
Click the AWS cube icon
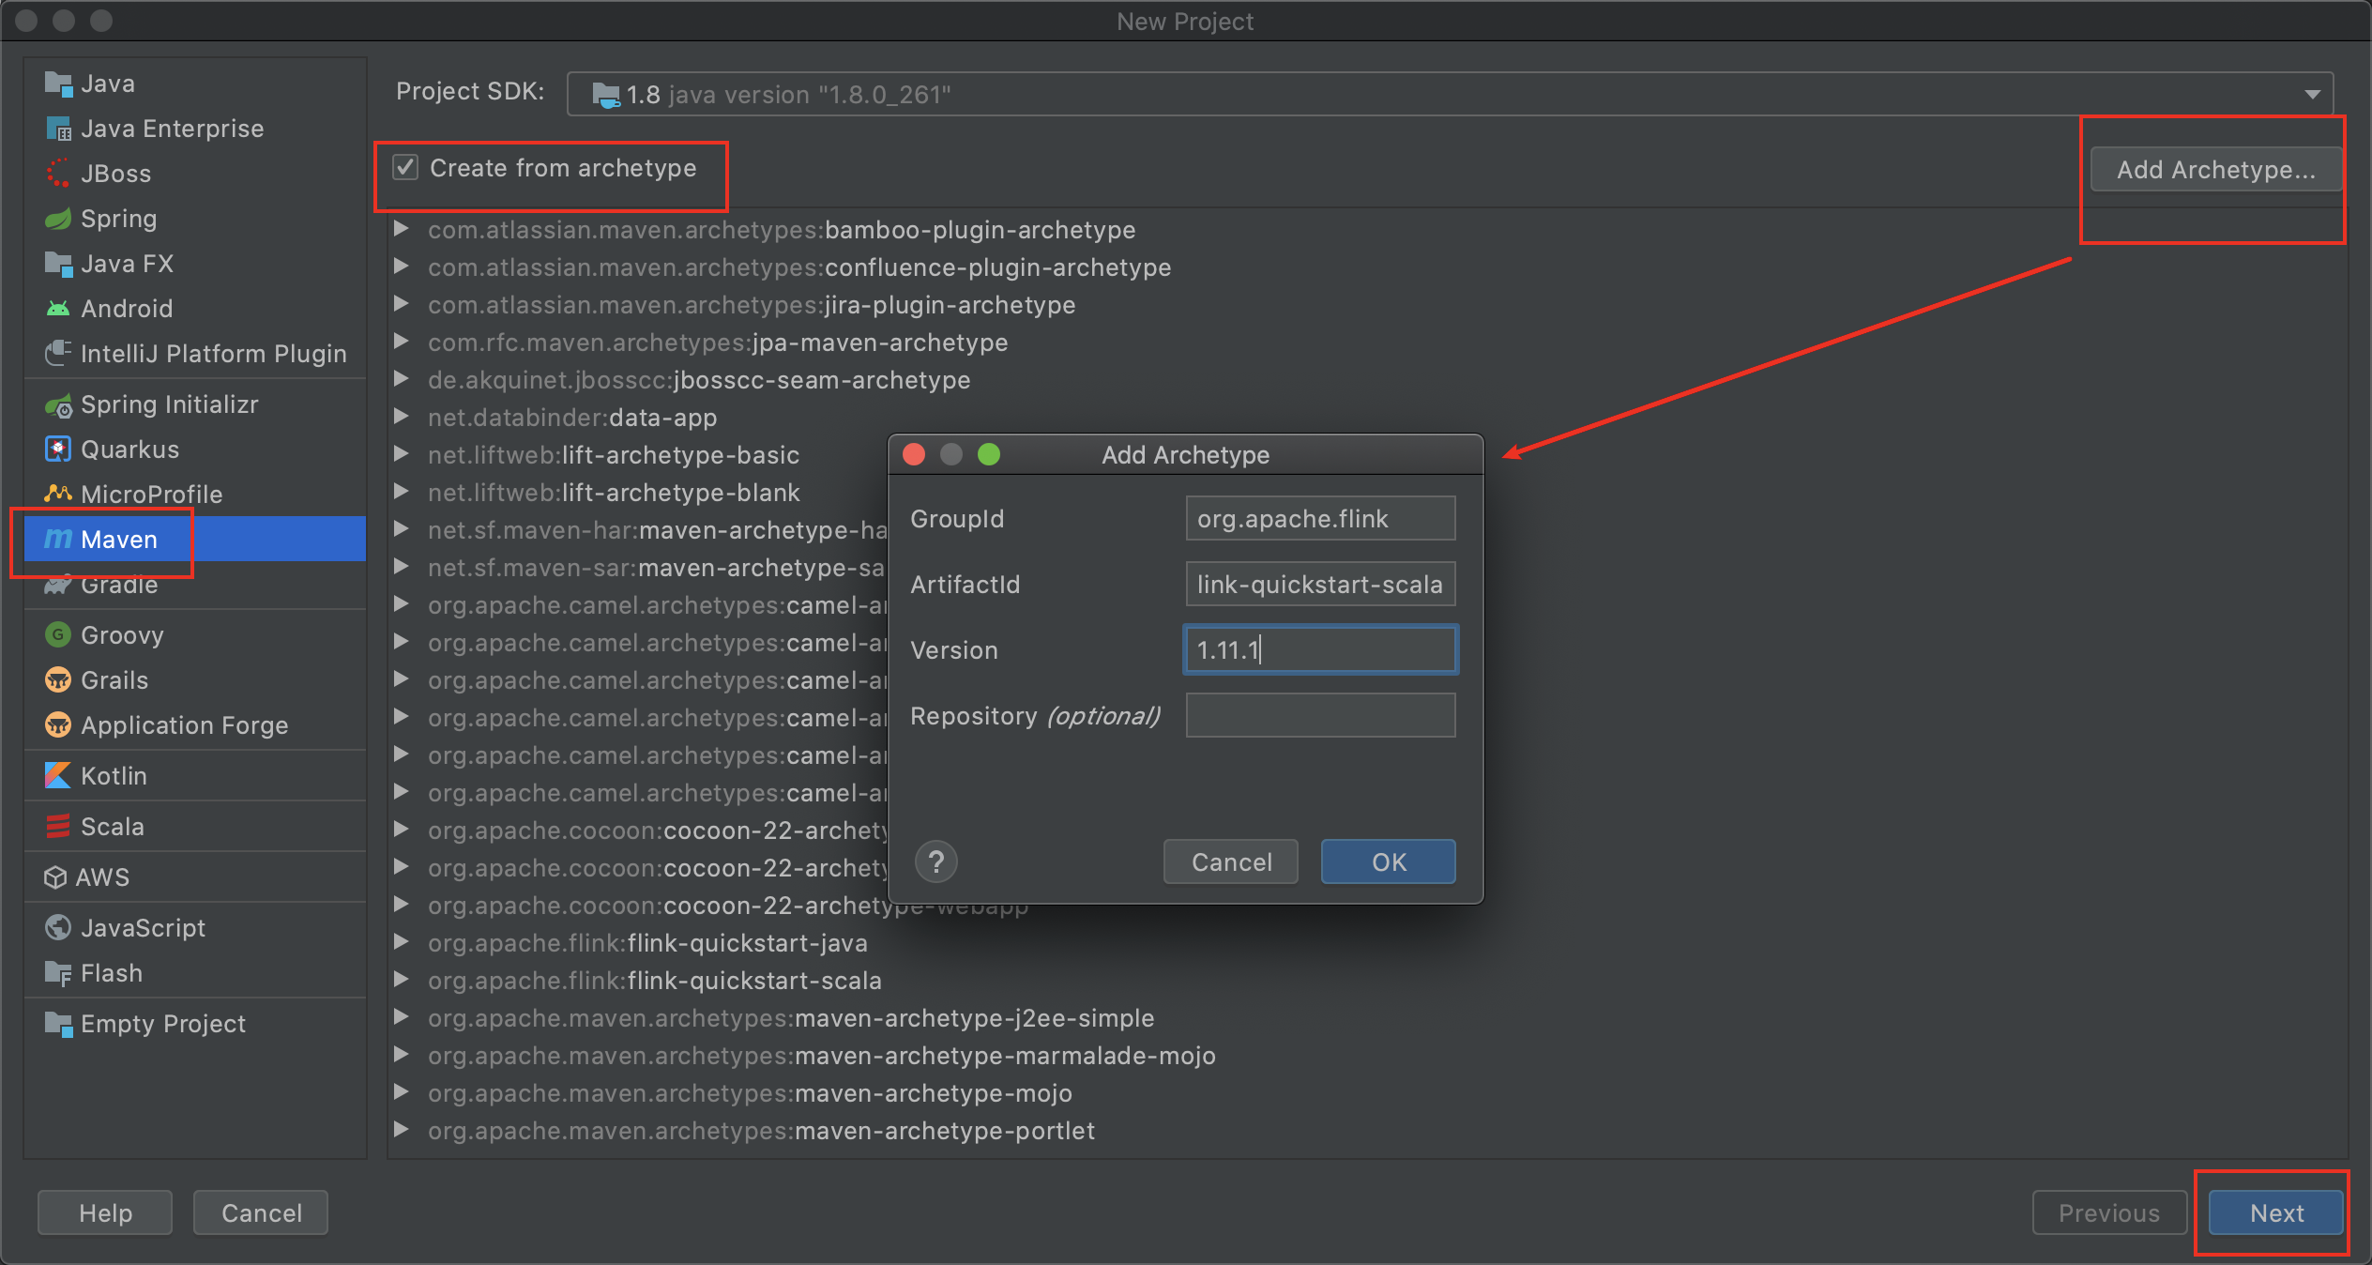coord(55,877)
